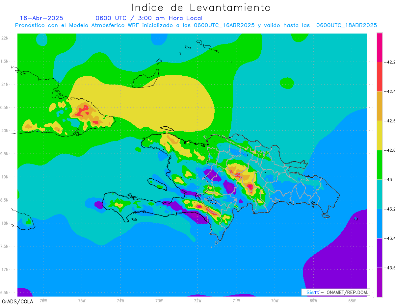
Task: Select the '69W' longitude label
Action: pyautogui.click(x=313, y=301)
